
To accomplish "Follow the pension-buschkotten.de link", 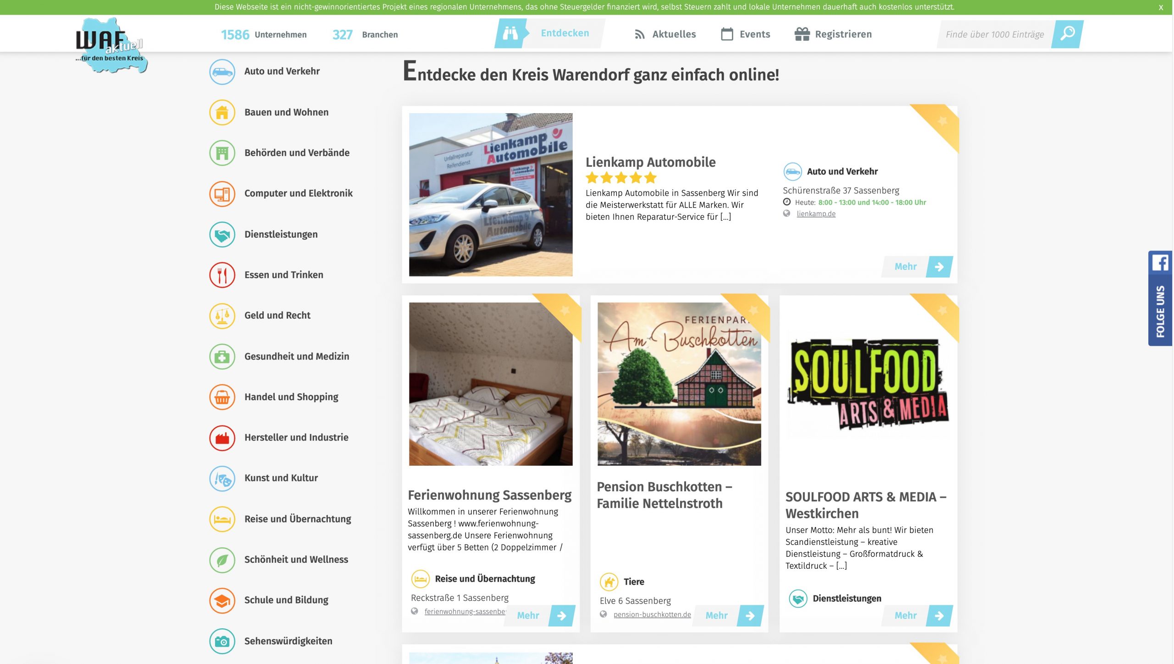I will (652, 615).
